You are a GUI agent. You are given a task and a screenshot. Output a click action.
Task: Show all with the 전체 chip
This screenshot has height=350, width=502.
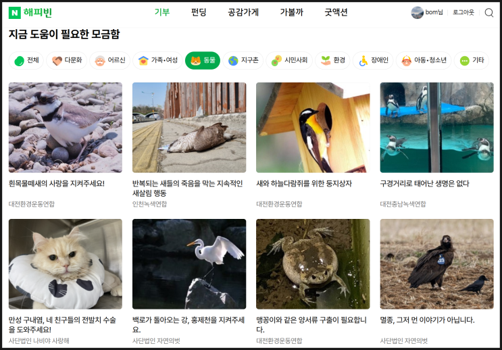(26, 60)
